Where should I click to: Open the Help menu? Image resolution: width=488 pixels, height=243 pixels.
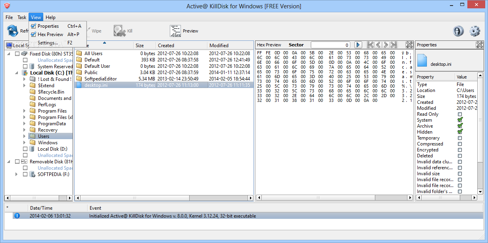coord(50,17)
